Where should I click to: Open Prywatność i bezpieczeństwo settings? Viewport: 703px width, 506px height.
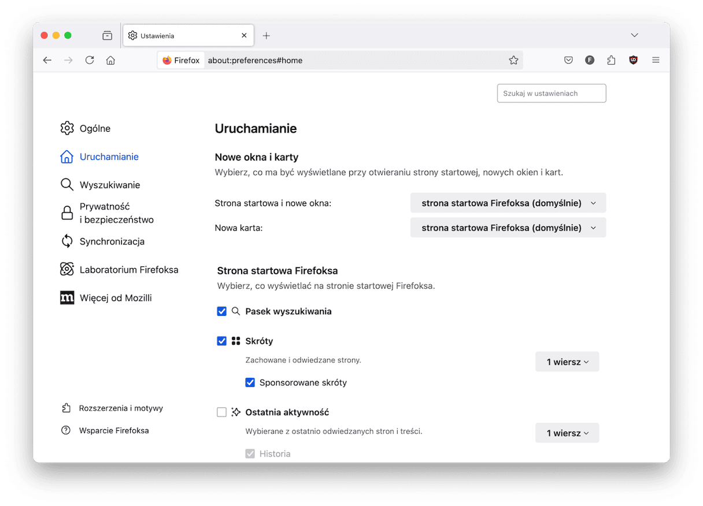click(117, 213)
